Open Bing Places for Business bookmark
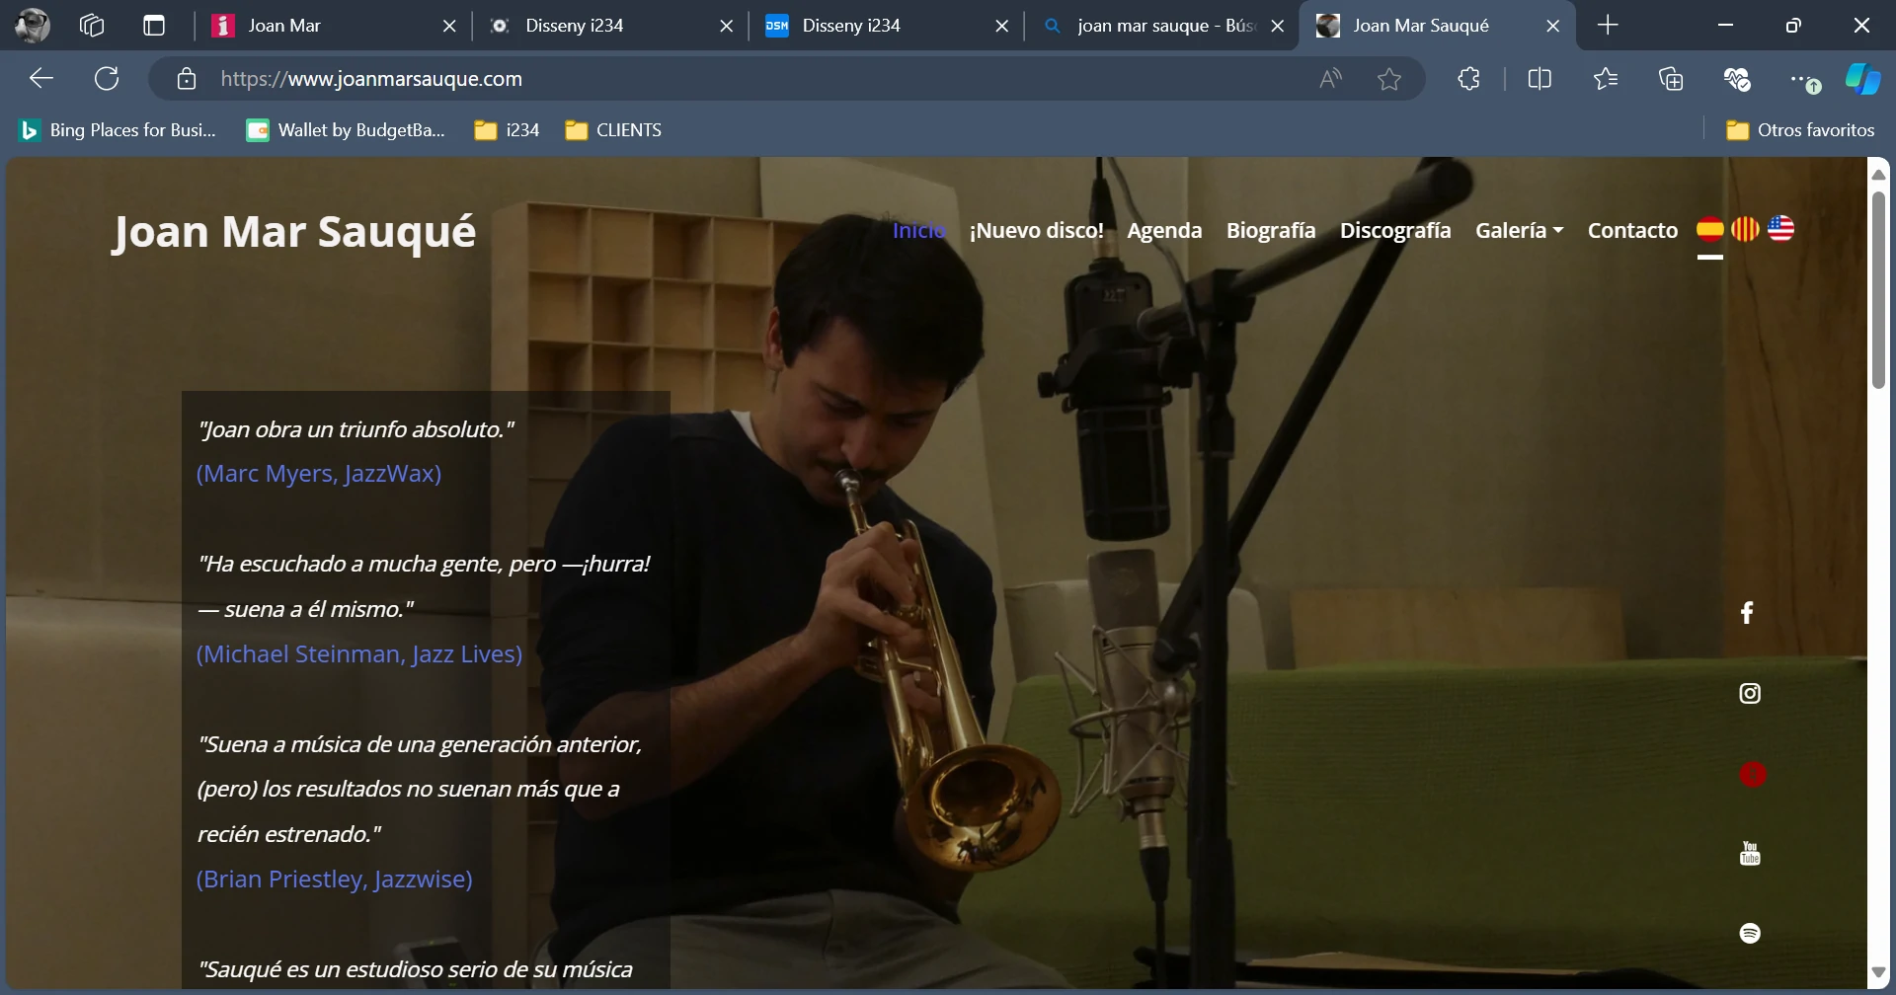Image resolution: width=1896 pixels, height=995 pixels. point(118,130)
